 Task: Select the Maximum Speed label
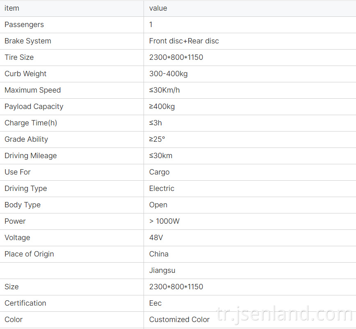click(x=33, y=90)
